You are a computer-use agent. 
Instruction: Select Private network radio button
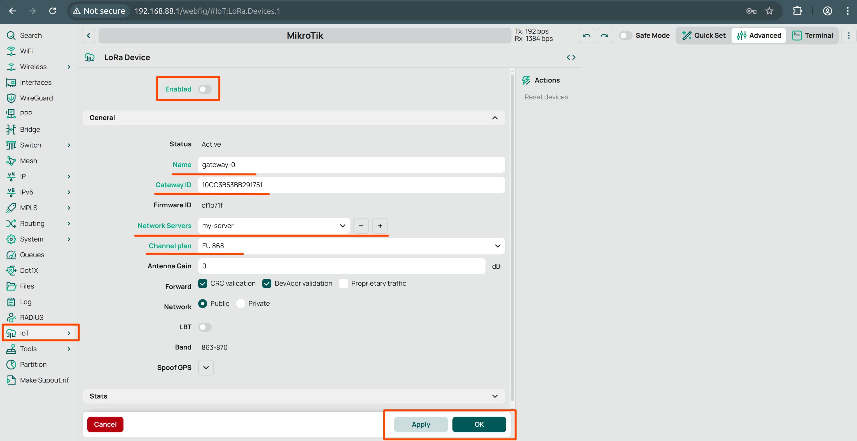pos(241,303)
